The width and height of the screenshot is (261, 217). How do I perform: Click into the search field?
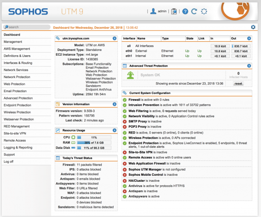click(x=27, y=27)
